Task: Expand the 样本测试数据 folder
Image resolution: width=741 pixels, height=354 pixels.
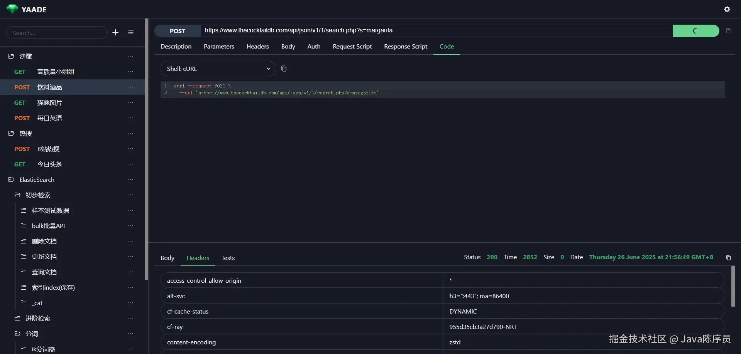Action: [24, 210]
